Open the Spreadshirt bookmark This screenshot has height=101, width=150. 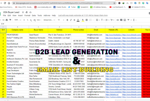83,7
